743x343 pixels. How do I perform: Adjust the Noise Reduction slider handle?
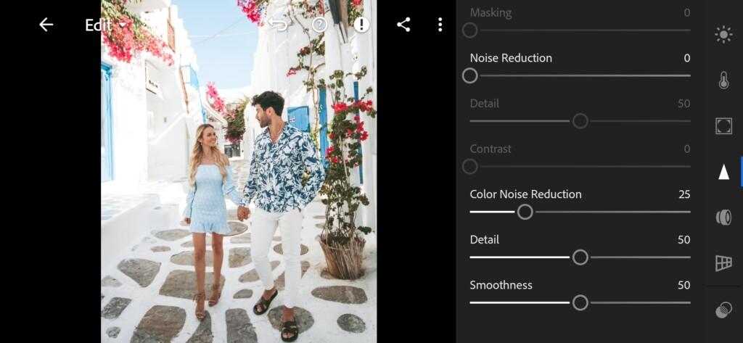(x=469, y=76)
